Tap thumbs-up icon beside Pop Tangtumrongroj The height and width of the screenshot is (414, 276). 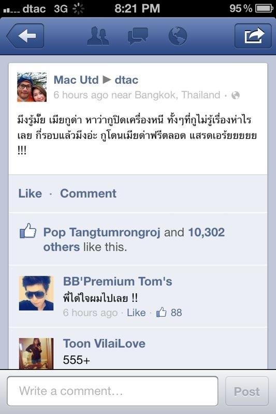pos(28,231)
